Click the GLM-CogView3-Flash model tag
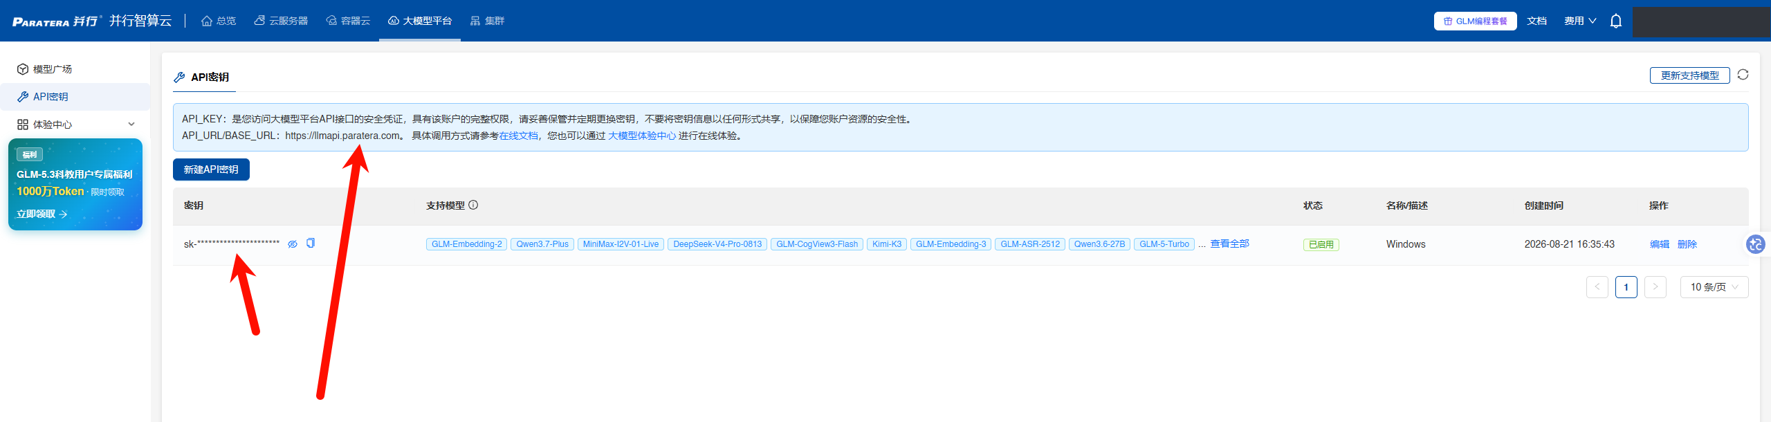 (x=817, y=244)
